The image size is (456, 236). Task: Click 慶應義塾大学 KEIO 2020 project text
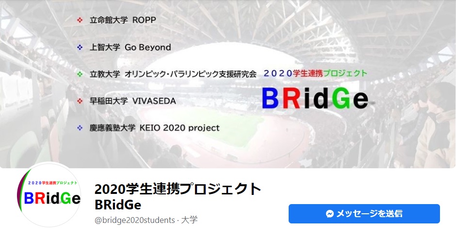[154, 128]
